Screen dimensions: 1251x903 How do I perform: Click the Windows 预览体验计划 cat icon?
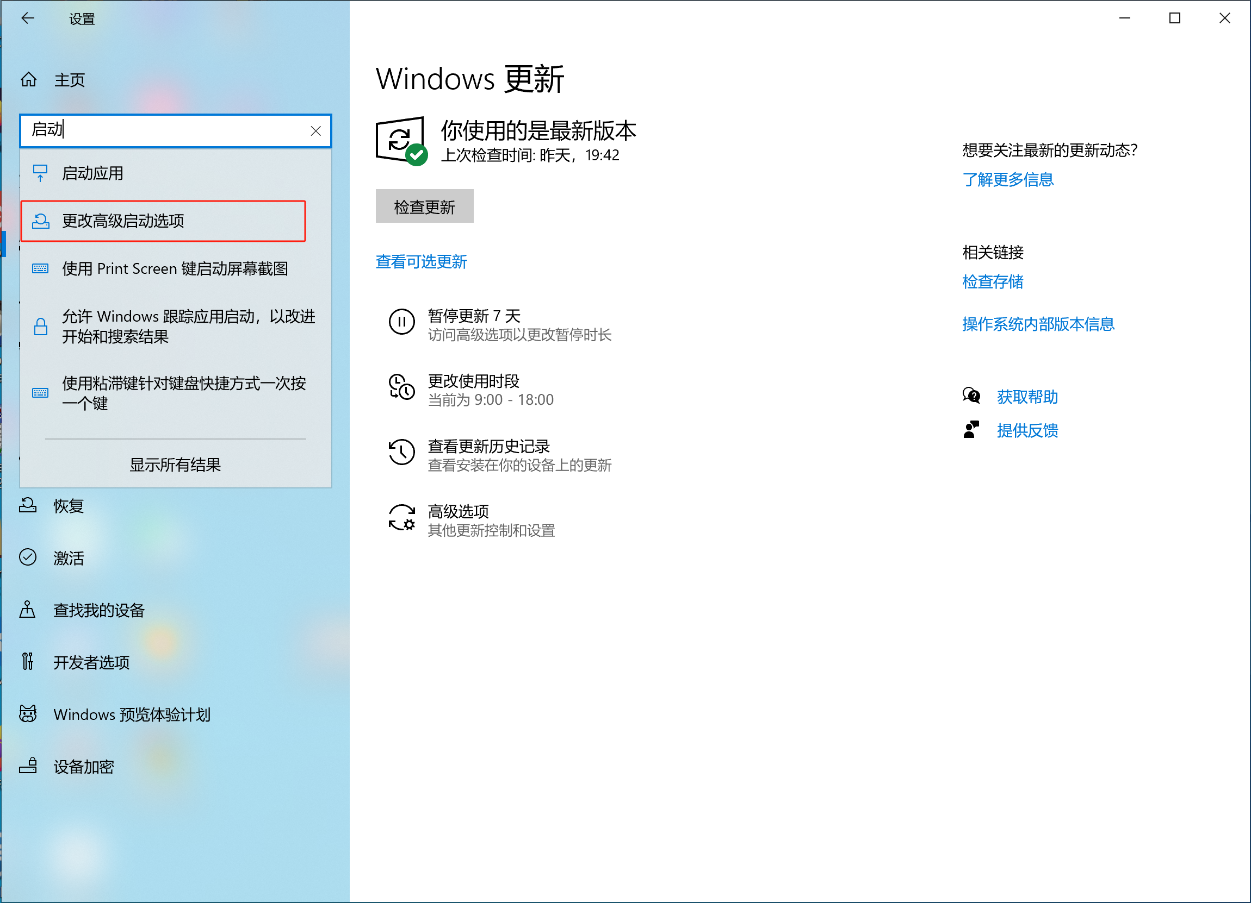[x=28, y=713]
